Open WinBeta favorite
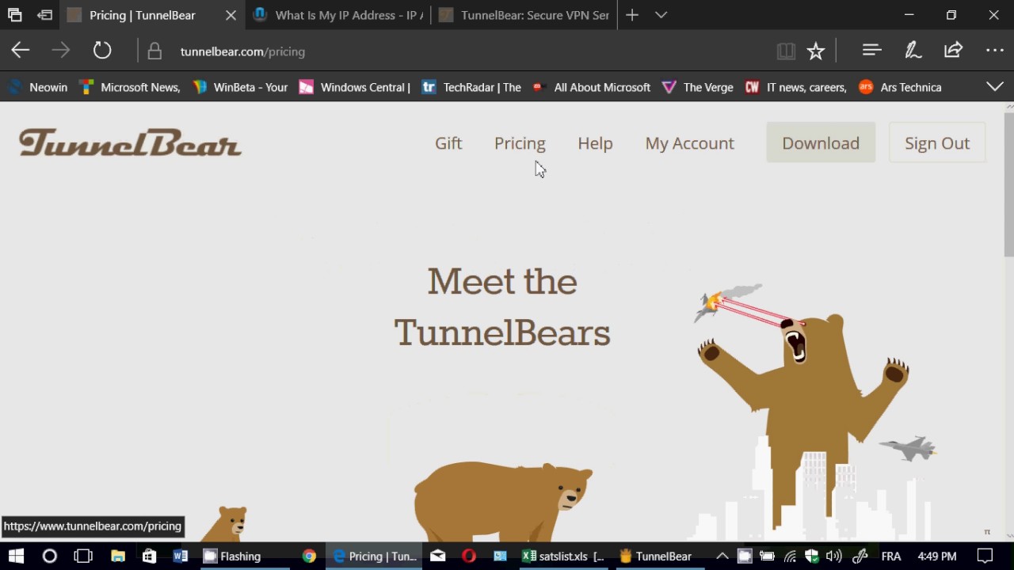 (240, 87)
